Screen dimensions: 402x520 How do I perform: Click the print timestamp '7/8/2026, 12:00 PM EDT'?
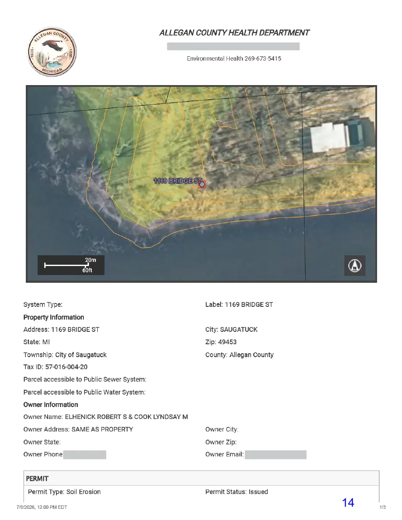tap(42, 507)
